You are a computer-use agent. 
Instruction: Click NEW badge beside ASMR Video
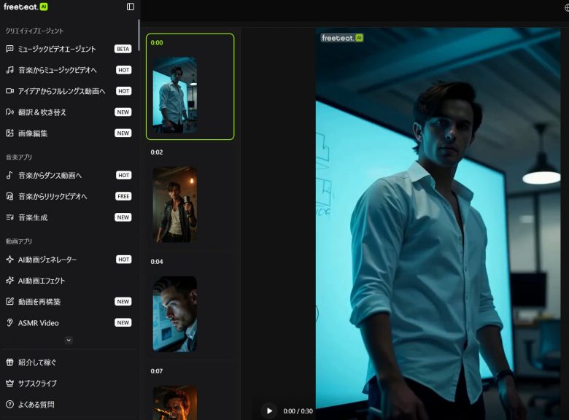123,322
